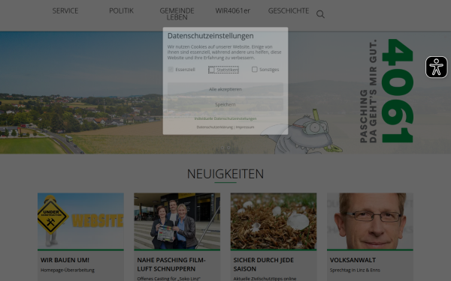This screenshot has height=281, width=451.
Task: Open Individuelle Datenschutzeinstellungen link
Action: 225,118
